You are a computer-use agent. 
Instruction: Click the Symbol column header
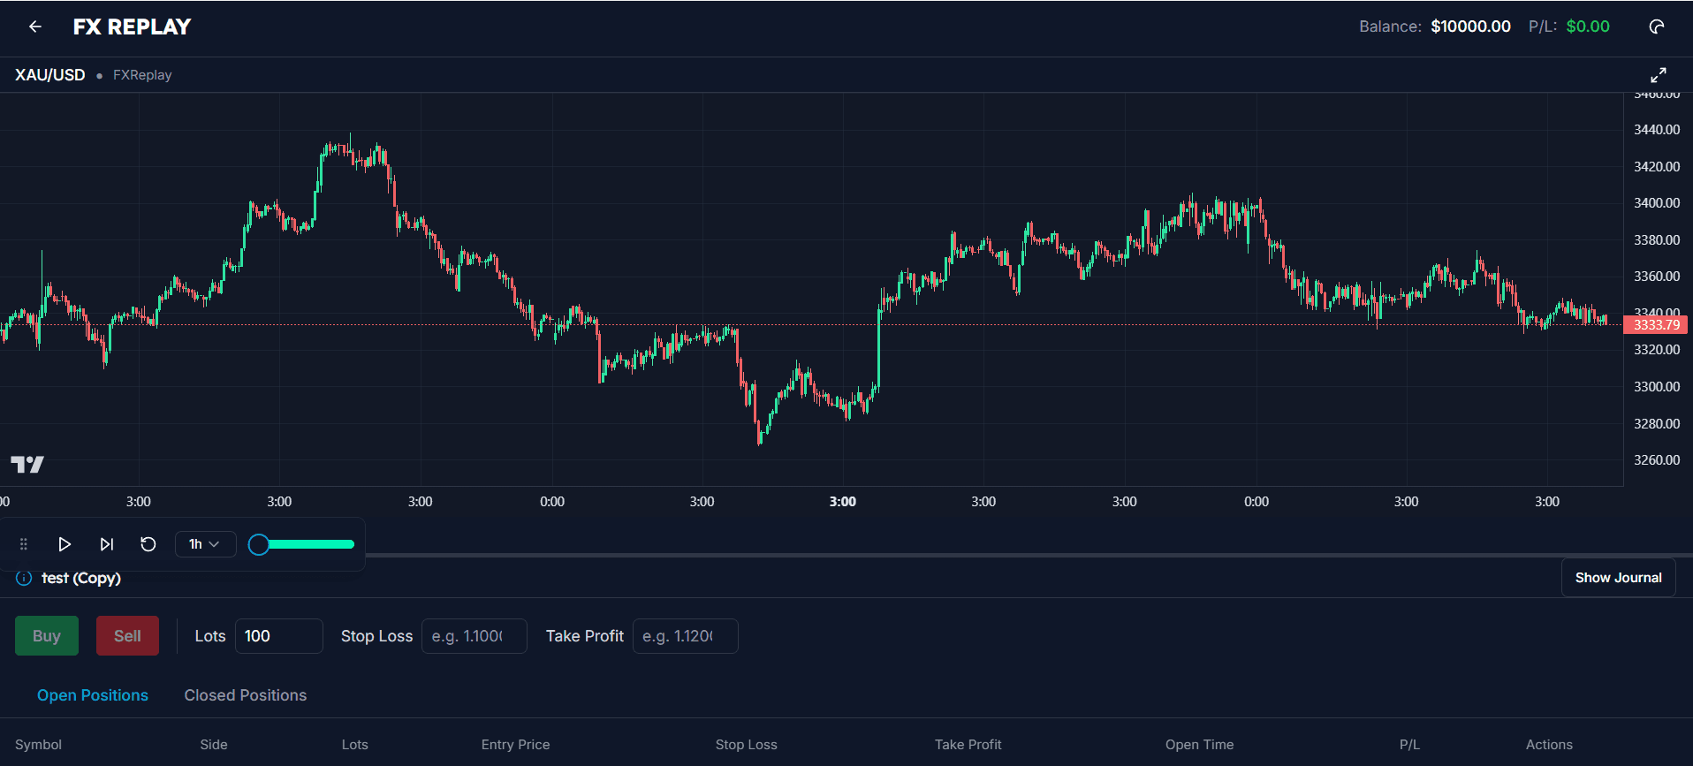point(38,745)
